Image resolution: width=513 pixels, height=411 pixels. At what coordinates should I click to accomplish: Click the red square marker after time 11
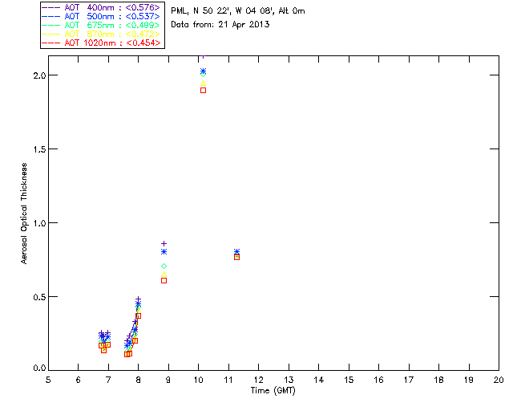[237, 258]
